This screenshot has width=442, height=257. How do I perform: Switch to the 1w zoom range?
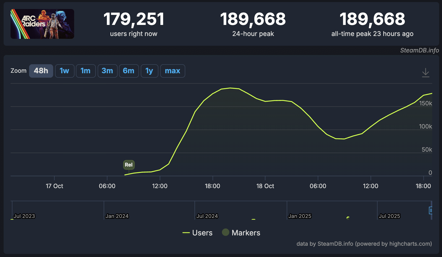click(65, 71)
